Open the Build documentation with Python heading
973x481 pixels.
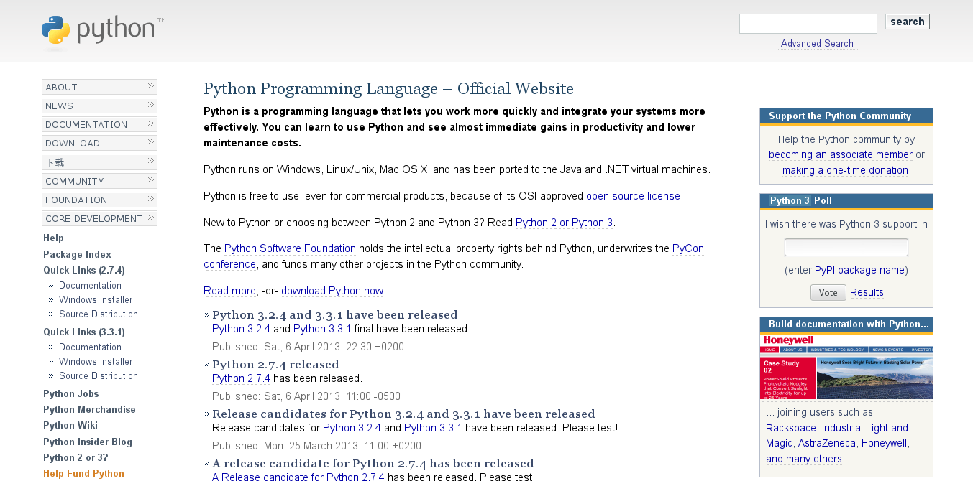pos(849,324)
